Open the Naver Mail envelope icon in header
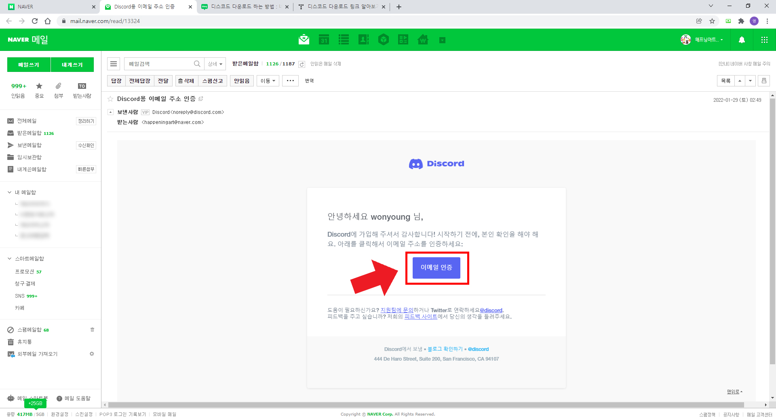Screen dimensions: 776x420 [304, 40]
